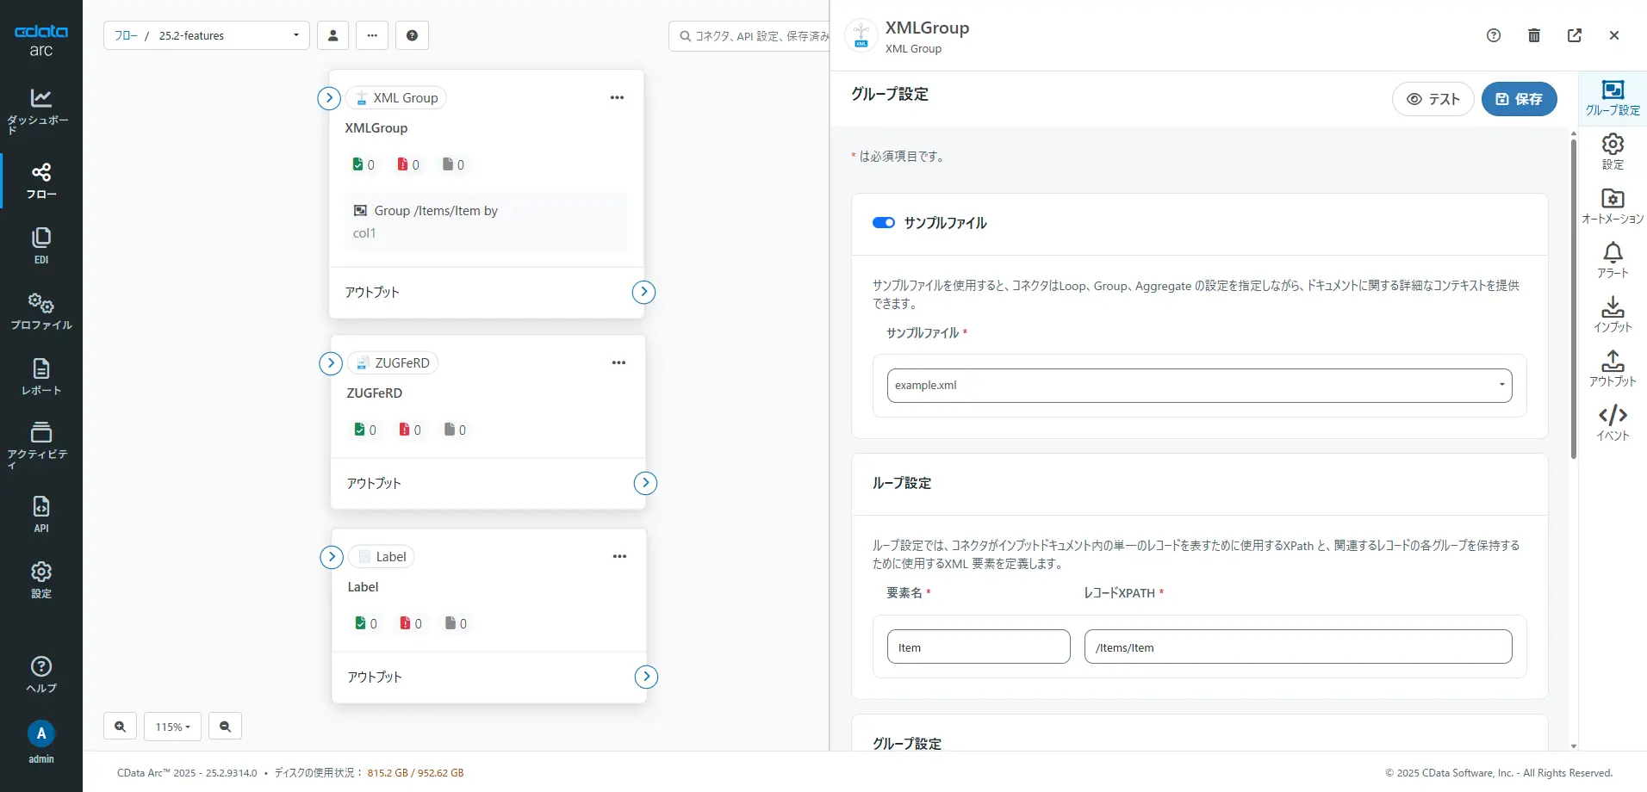
Task: Click XML Group card input port arrow
Action: (x=329, y=98)
